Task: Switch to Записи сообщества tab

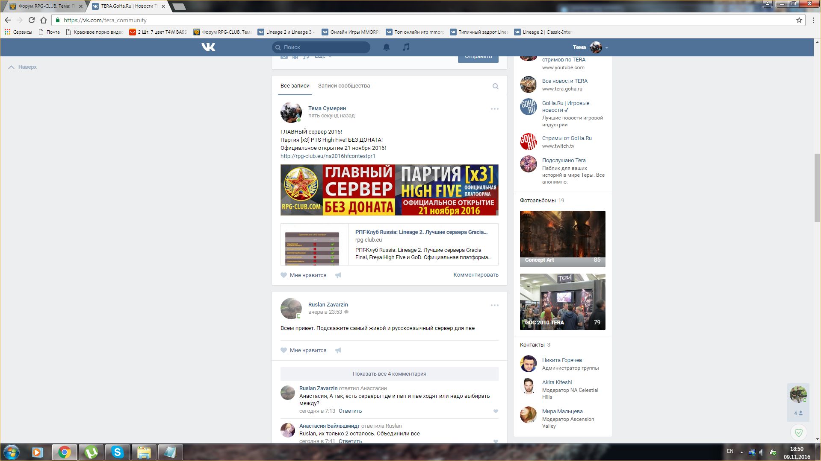Action: pyautogui.click(x=344, y=86)
